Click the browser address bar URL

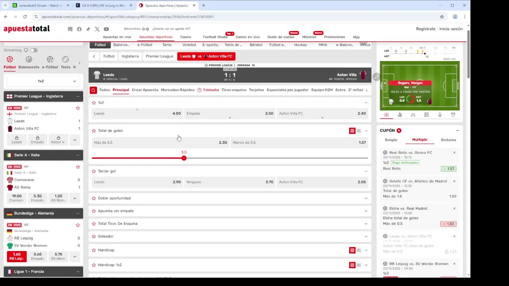click(127, 17)
